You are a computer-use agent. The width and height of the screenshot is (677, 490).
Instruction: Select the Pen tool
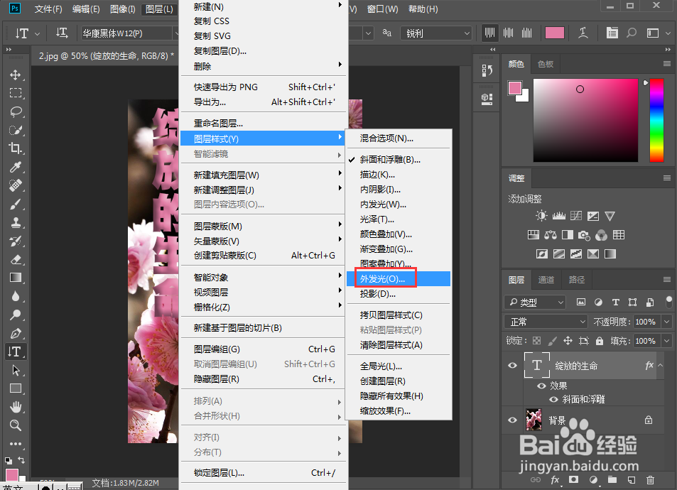(16, 333)
